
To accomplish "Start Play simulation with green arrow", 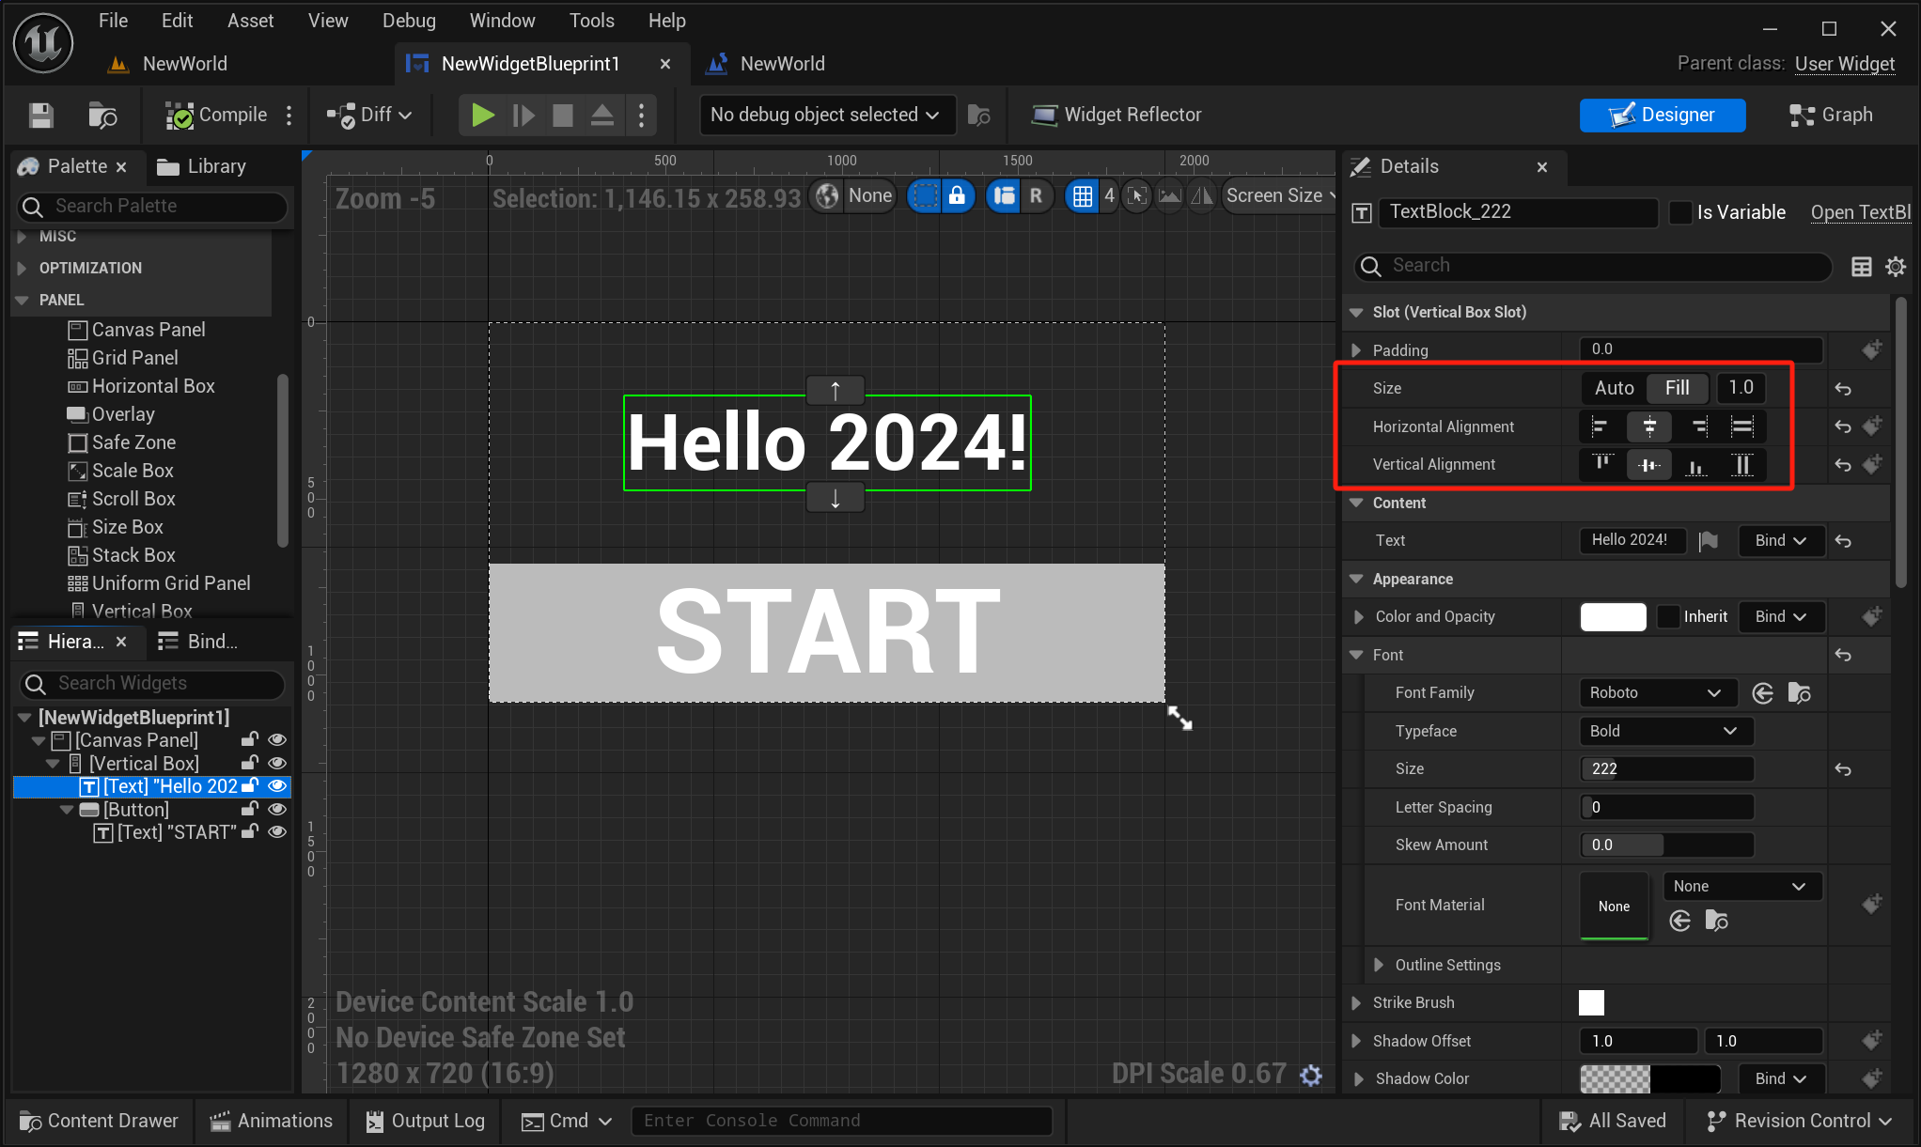I will [482, 115].
